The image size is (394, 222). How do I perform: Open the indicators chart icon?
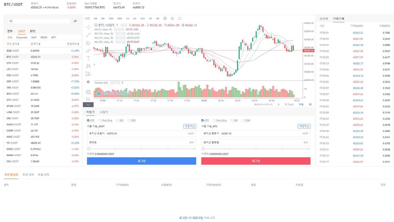[x=172, y=18]
